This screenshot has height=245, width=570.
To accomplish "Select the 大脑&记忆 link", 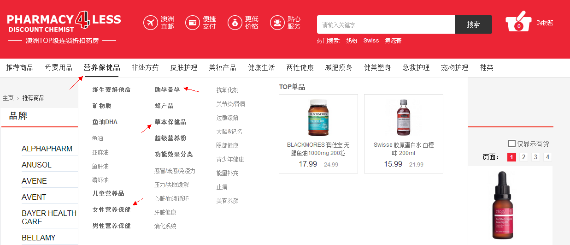I will pyautogui.click(x=229, y=131).
